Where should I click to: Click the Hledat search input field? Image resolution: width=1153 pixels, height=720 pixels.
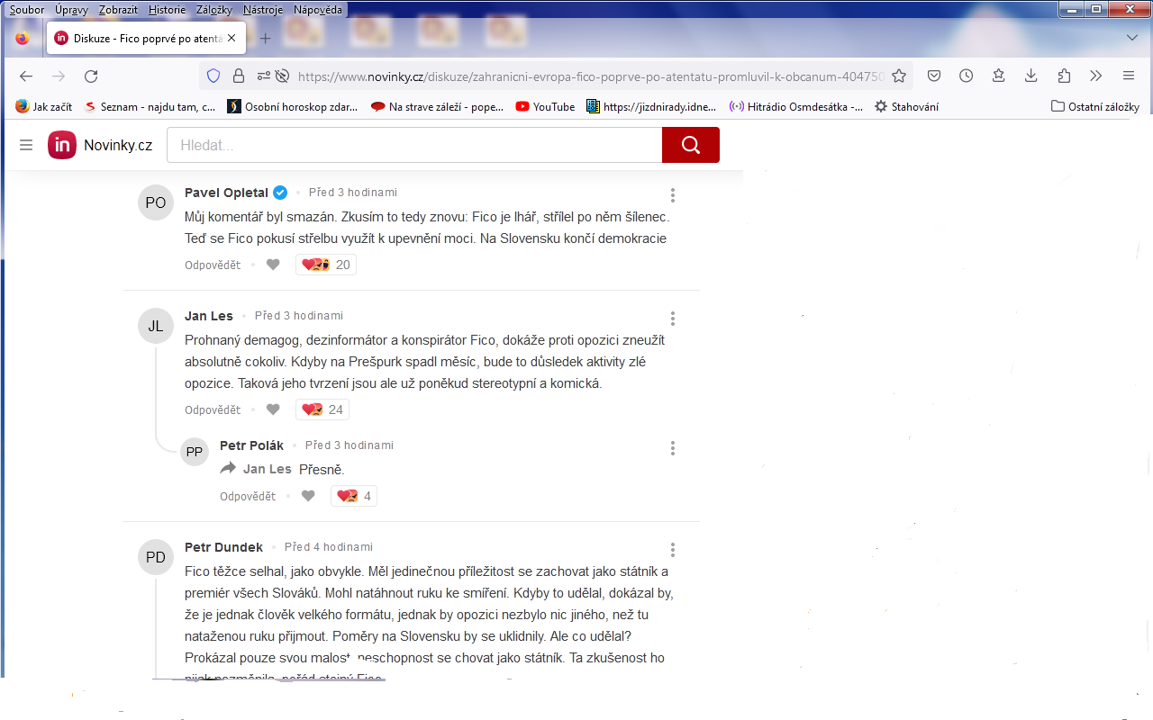414,145
